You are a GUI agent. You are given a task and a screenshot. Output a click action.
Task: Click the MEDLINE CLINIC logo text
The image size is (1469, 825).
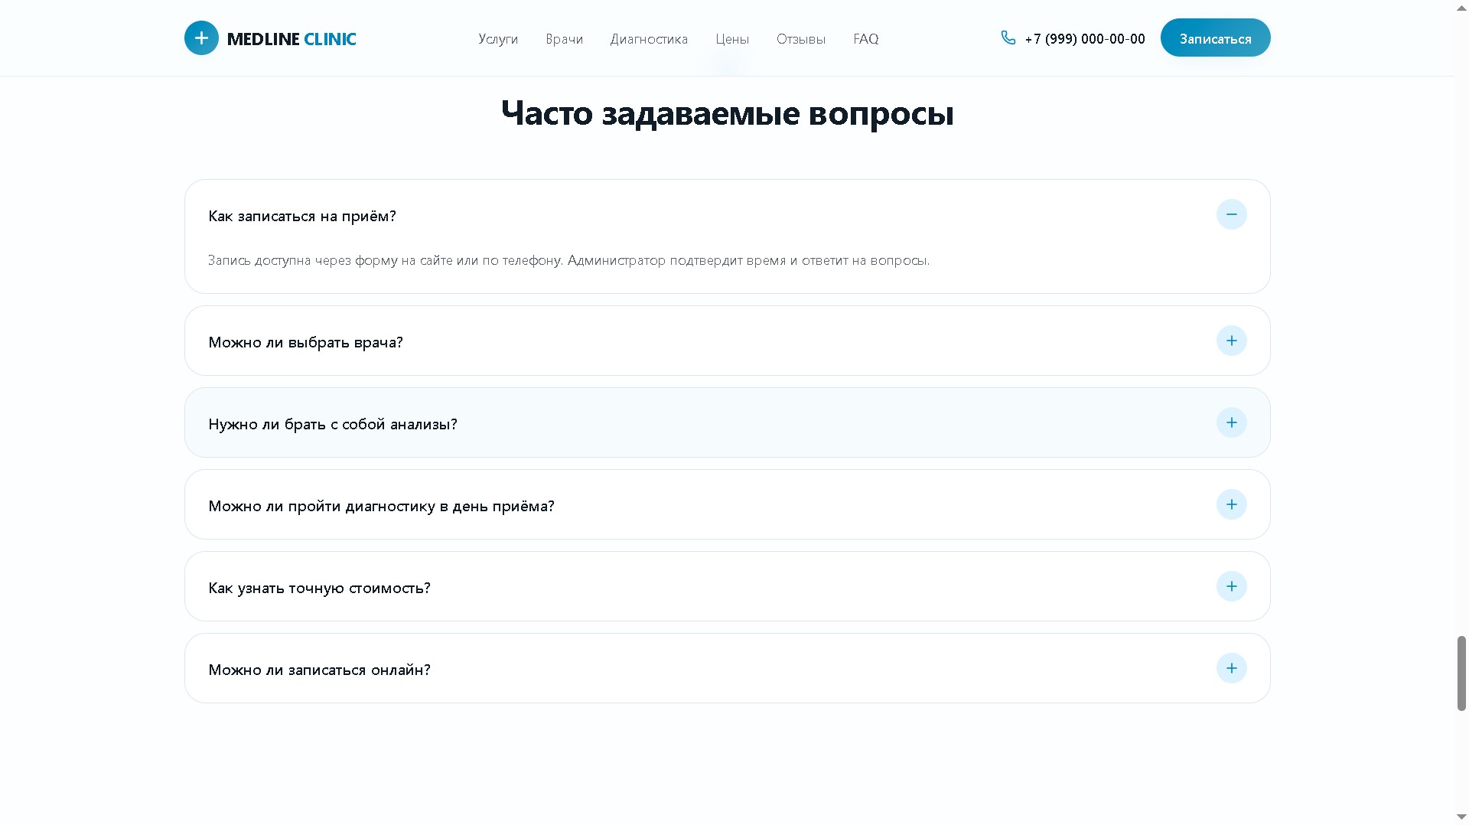pyautogui.click(x=292, y=39)
